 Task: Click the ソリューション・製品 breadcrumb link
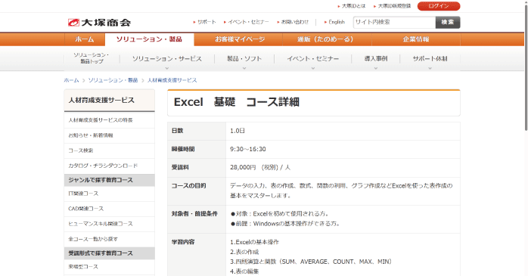[x=113, y=80]
